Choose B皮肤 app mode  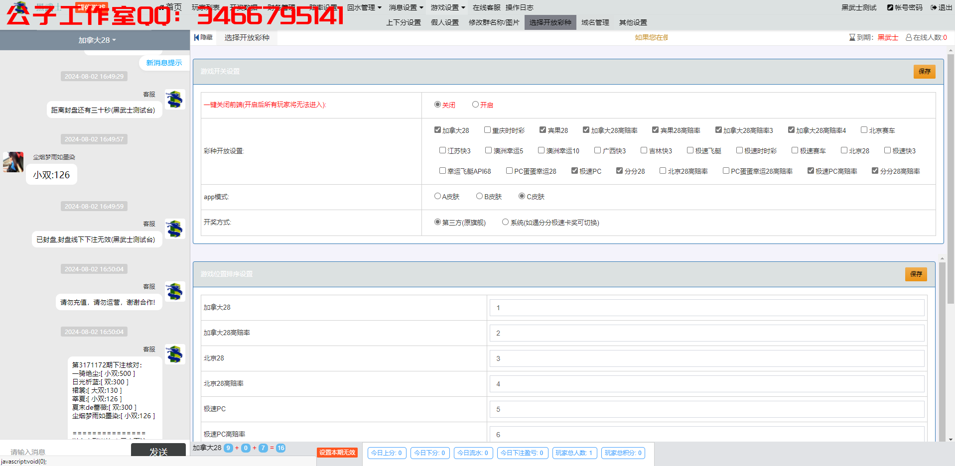pos(479,196)
